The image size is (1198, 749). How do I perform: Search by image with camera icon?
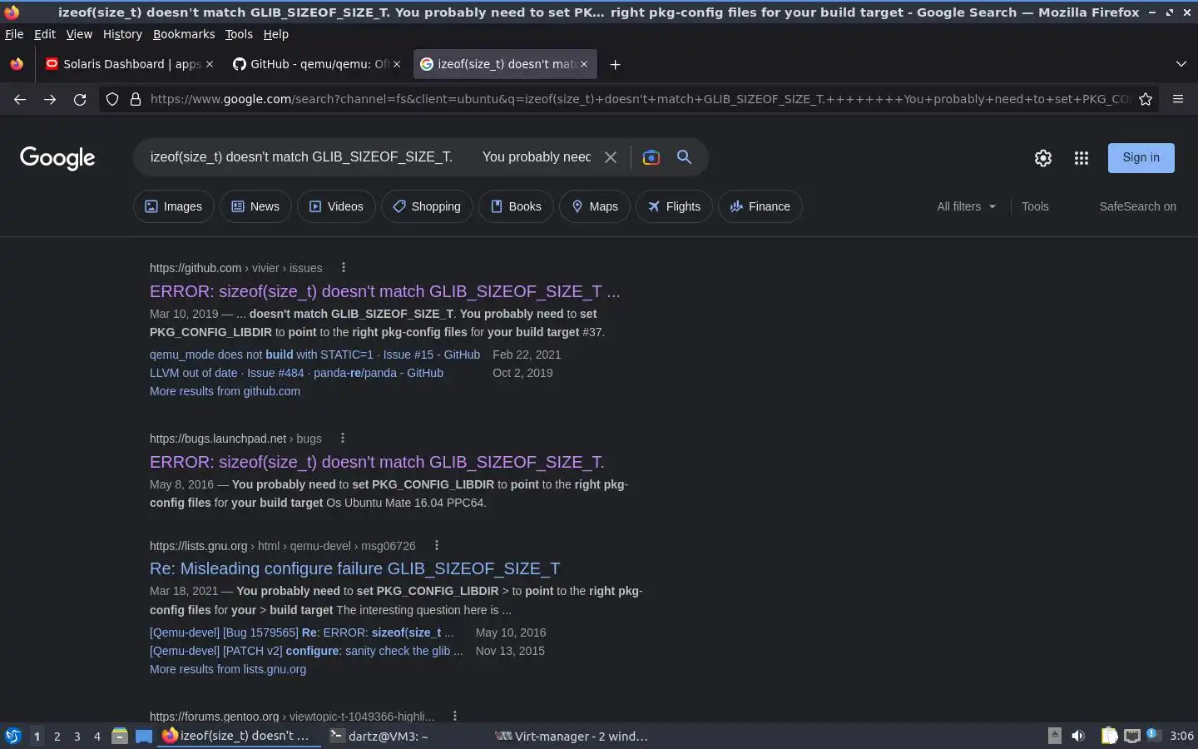pyautogui.click(x=651, y=157)
